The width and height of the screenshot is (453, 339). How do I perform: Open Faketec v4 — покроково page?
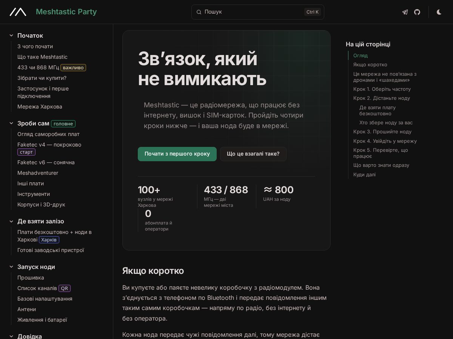(49, 145)
